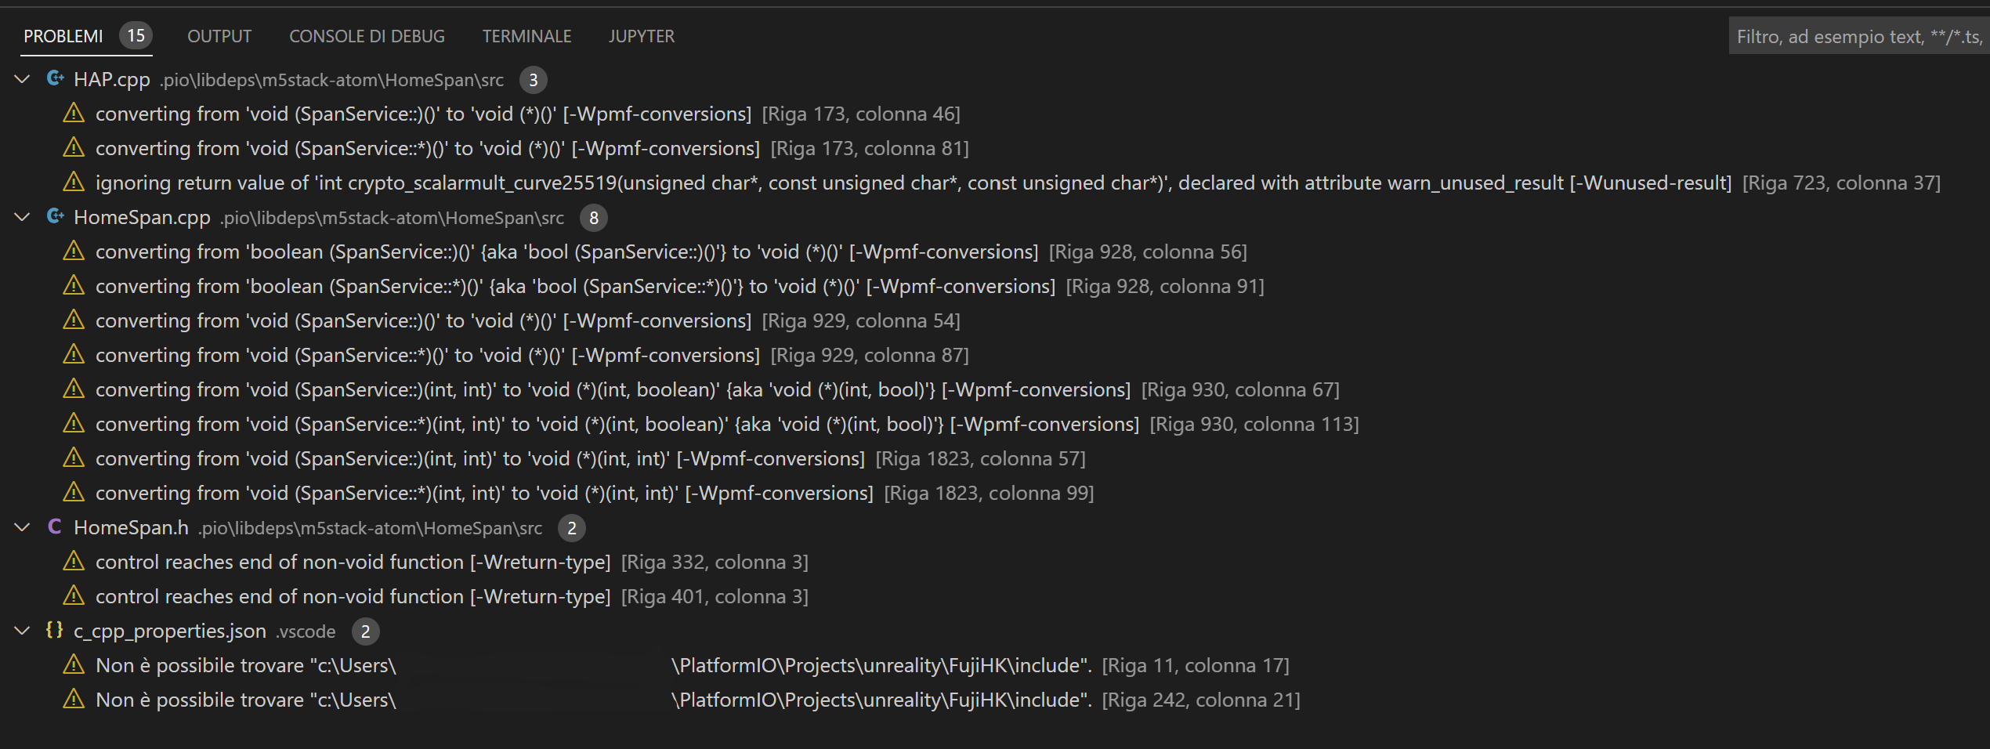Click the C++ file icon beside HAP.cpp

(x=55, y=79)
